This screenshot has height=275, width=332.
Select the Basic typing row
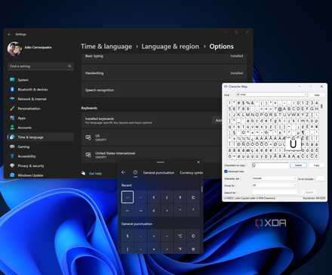pyautogui.click(x=164, y=58)
